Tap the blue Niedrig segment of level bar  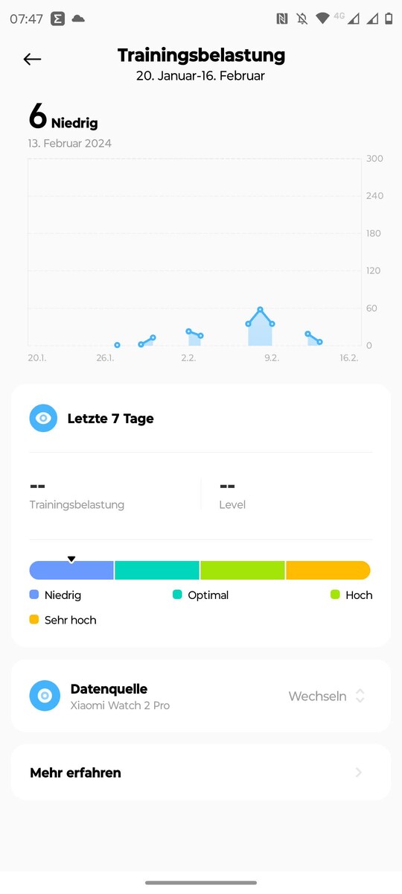(71, 570)
